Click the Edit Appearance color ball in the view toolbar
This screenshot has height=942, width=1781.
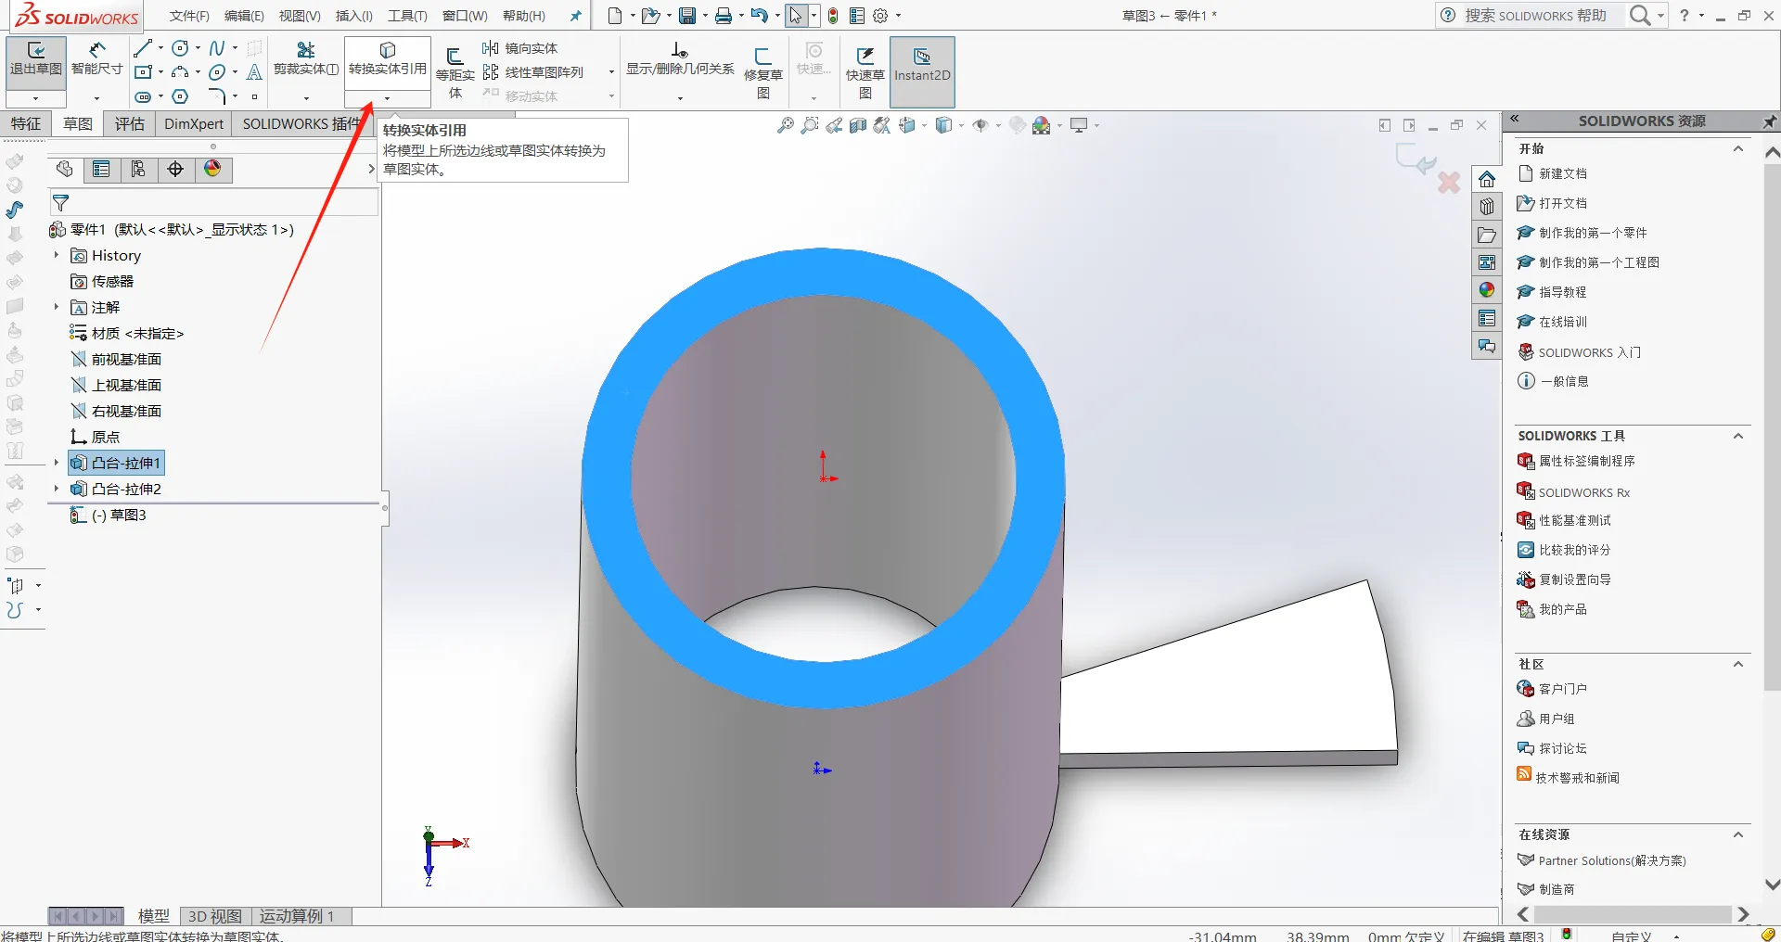coord(1042,125)
